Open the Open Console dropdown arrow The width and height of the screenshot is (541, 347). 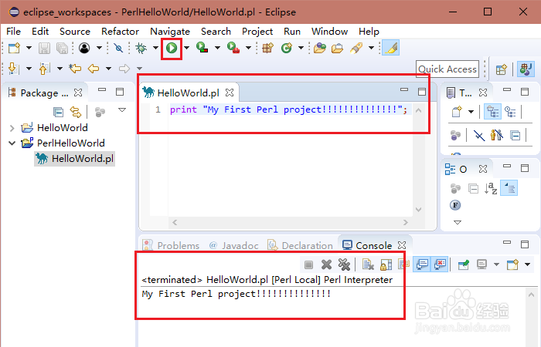tap(528, 264)
